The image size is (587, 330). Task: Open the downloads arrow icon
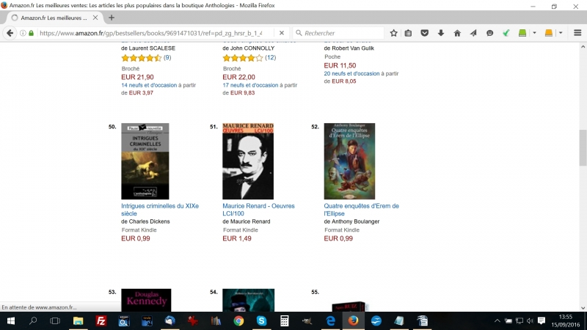pyautogui.click(x=441, y=33)
